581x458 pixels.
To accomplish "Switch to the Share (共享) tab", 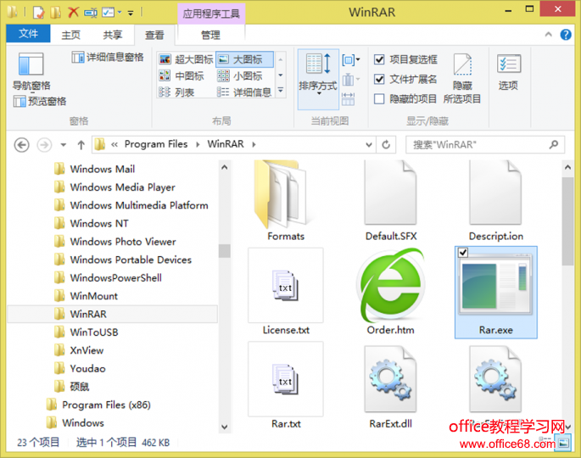I will click(112, 36).
